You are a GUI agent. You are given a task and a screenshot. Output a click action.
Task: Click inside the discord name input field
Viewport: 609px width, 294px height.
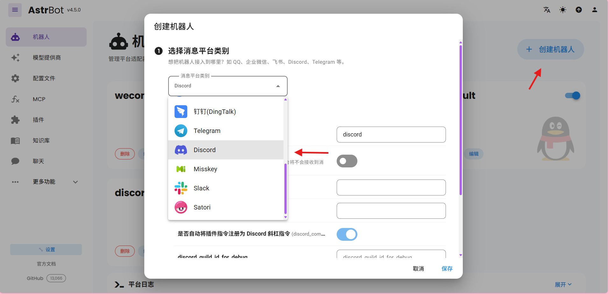[x=391, y=134]
